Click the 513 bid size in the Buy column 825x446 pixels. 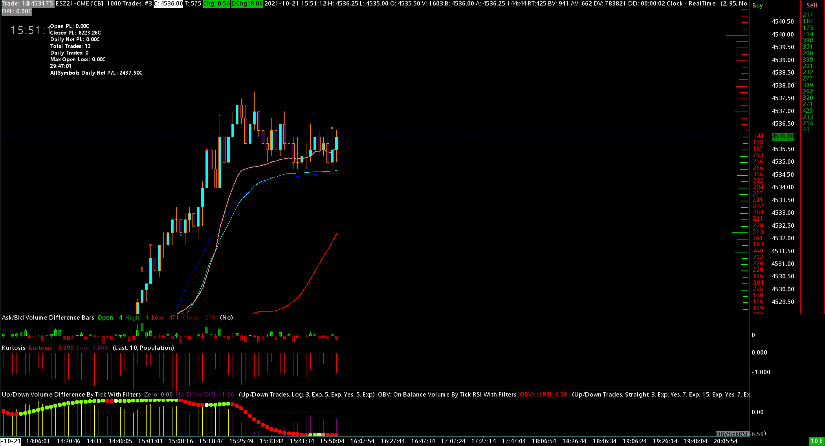(758, 232)
